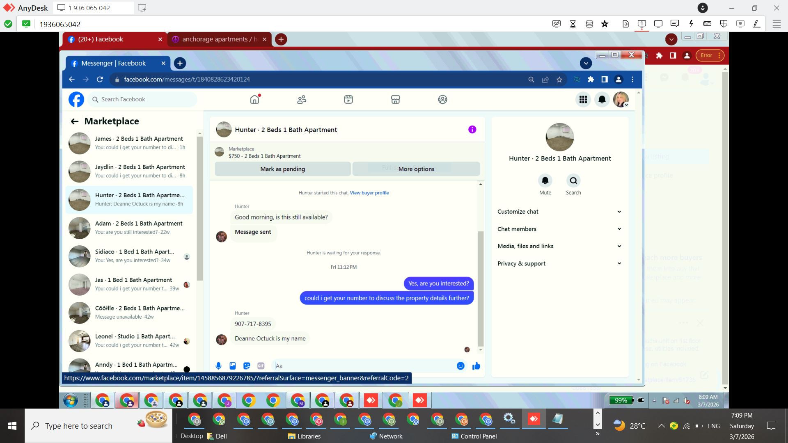
Task: Click the message scrollbar down arrow
Action: 481,350
